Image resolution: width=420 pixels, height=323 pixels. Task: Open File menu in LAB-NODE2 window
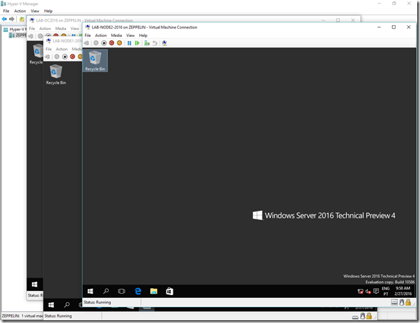pos(88,36)
